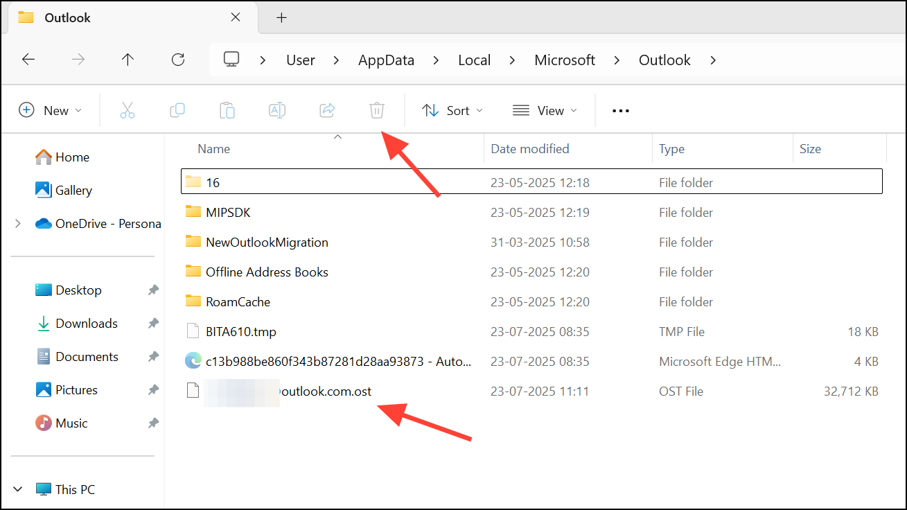Select the NewOutlookMigration folder
The height and width of the screenshot is (510, 907).
pos(531,242)
